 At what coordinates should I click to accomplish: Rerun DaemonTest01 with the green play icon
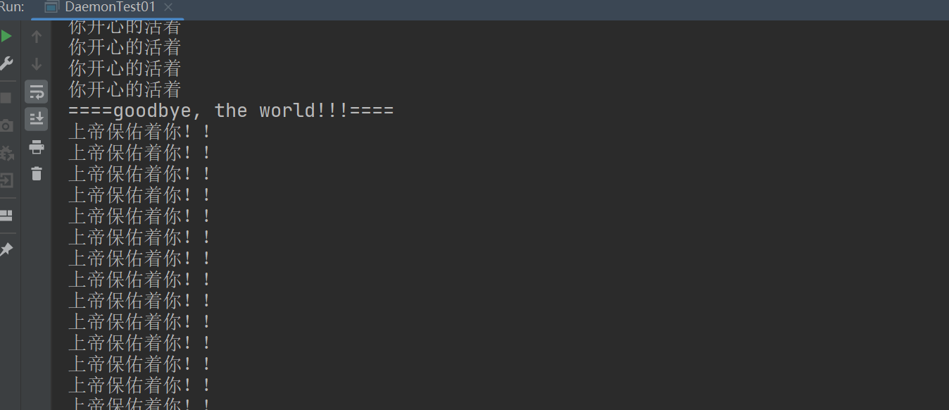[x=6, y=36]
